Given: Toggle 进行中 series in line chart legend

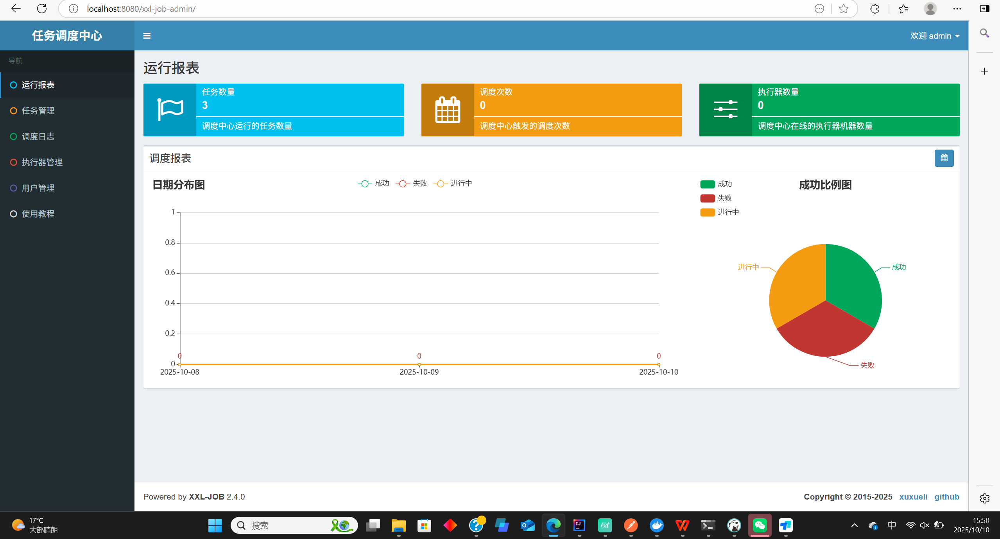Looking at the screenshot, I should 453,183.
